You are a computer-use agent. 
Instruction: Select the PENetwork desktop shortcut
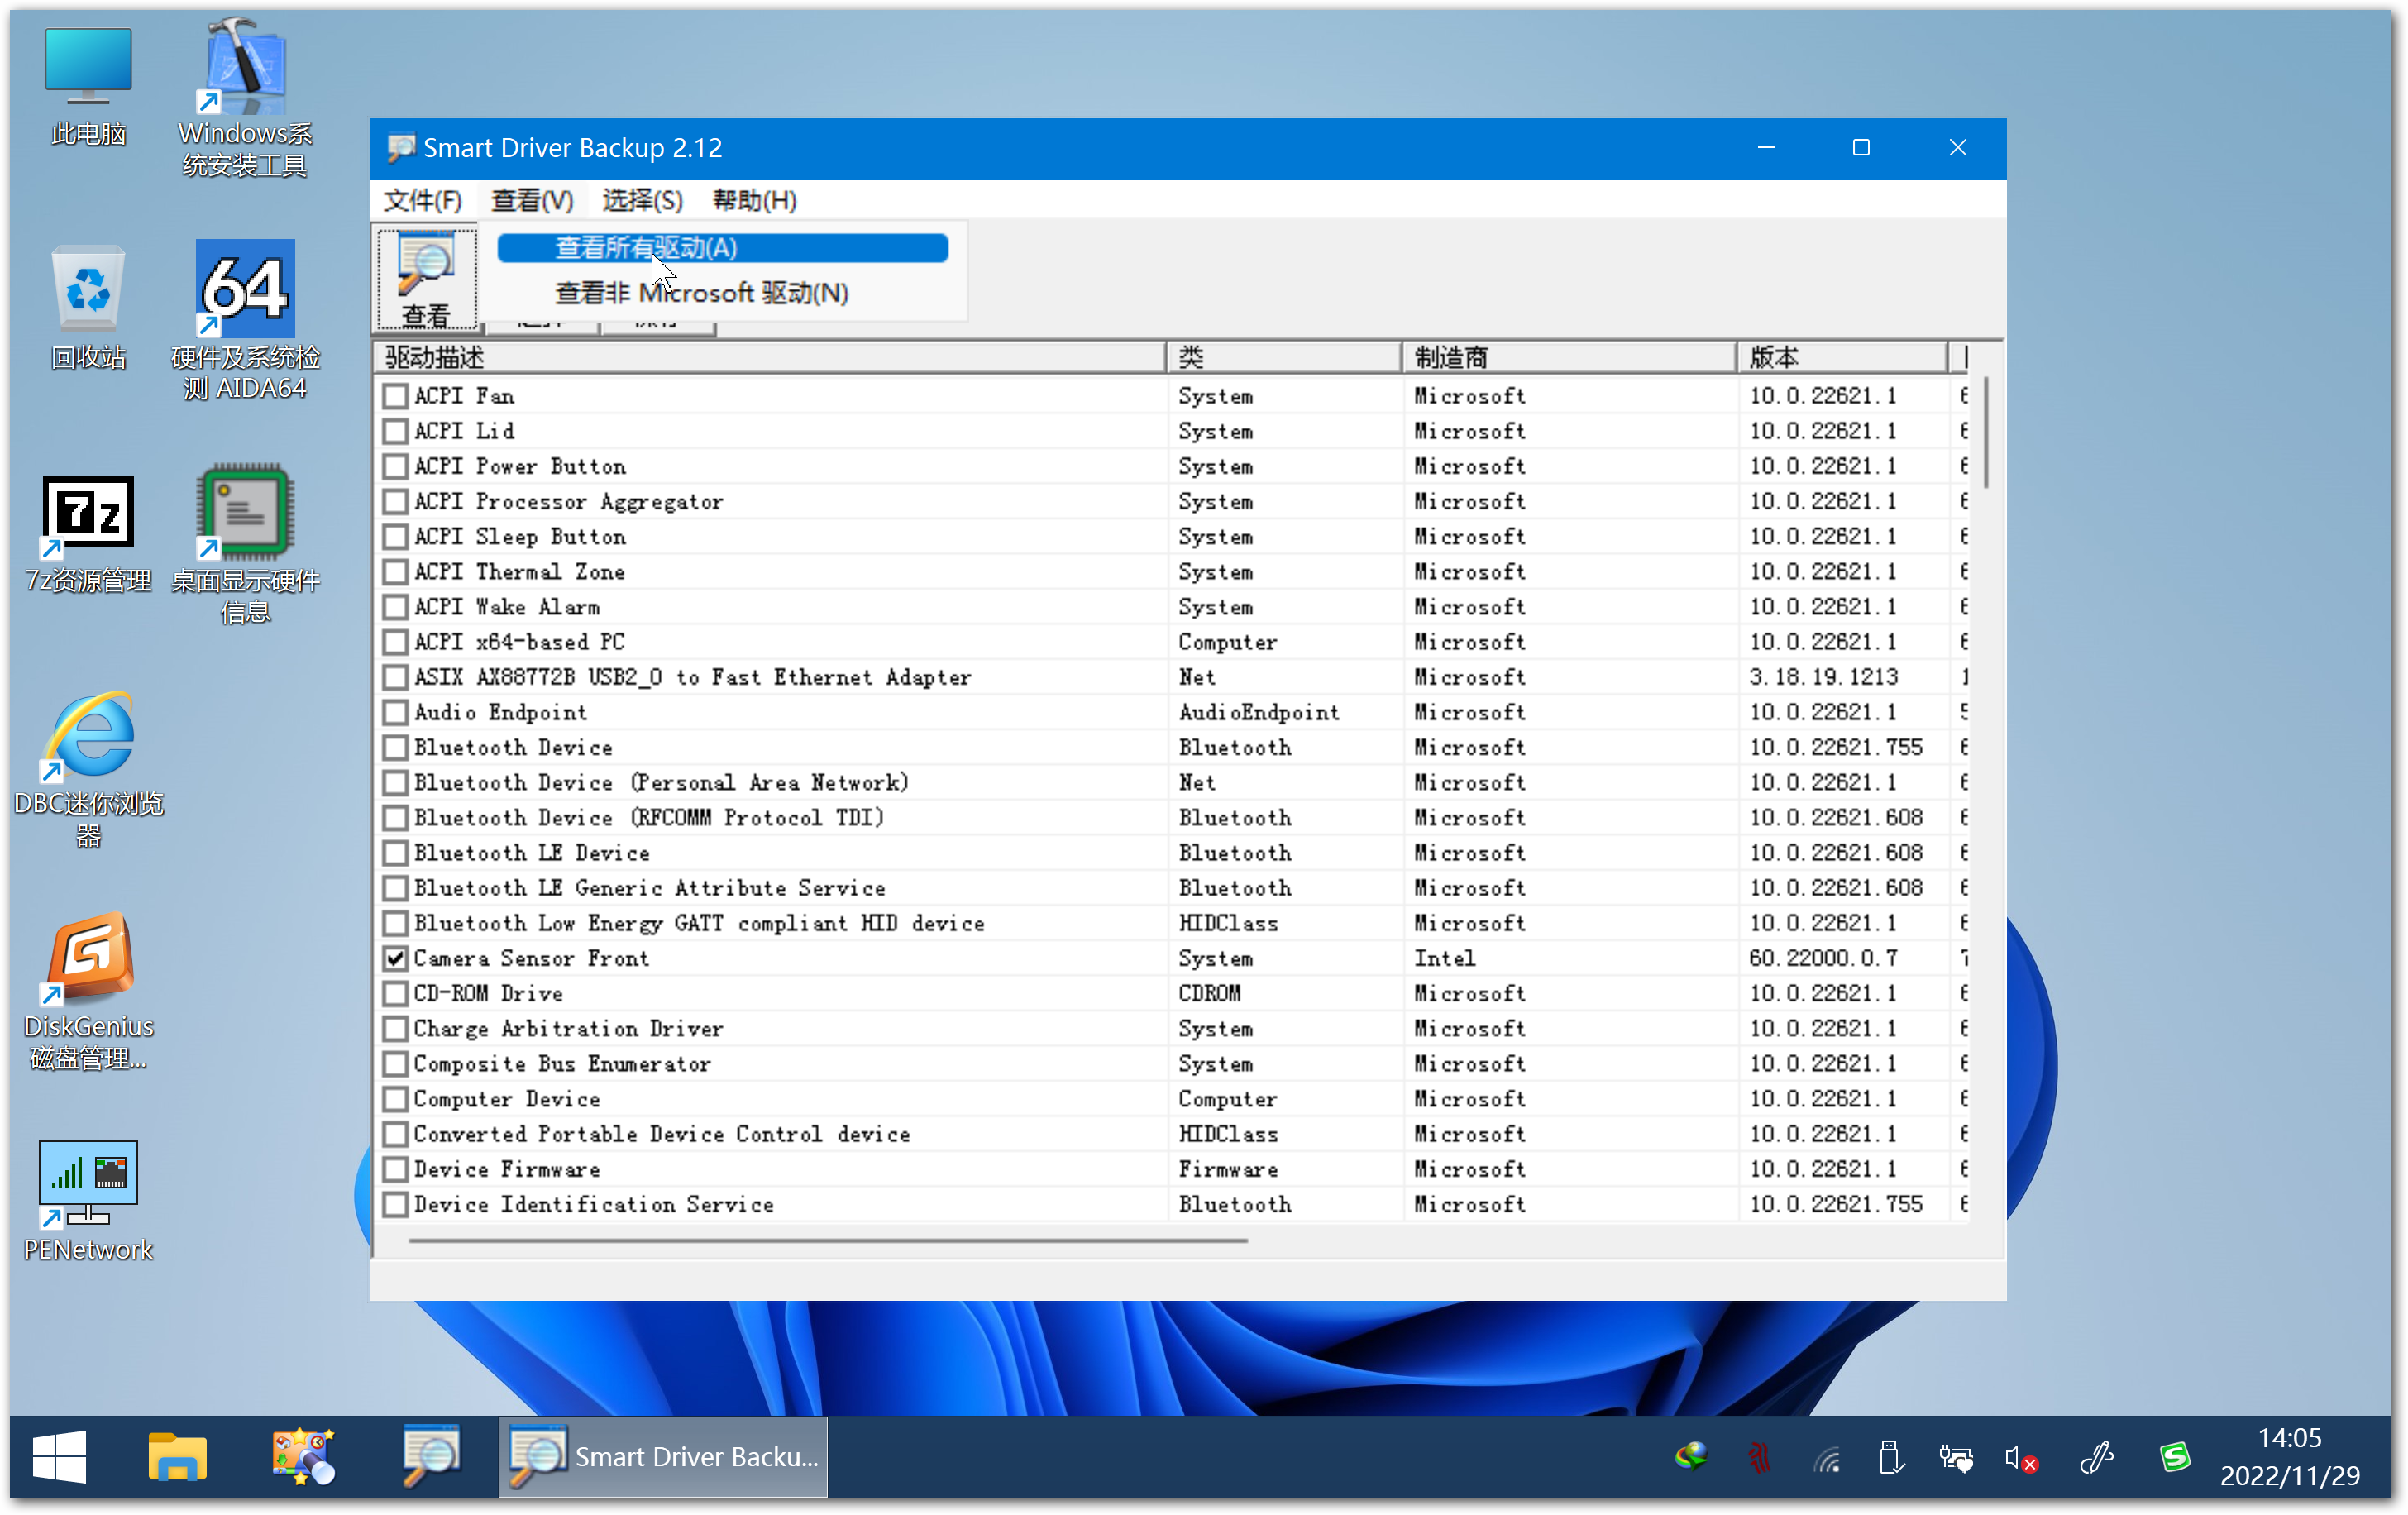point(88,1202)
